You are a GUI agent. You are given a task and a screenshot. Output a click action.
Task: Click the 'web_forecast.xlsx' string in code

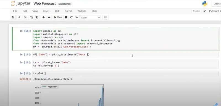pos(76,47)
